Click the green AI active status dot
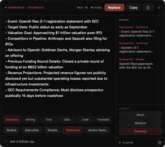The width and height of the screenshot is (165, 147). click(120, 142)
